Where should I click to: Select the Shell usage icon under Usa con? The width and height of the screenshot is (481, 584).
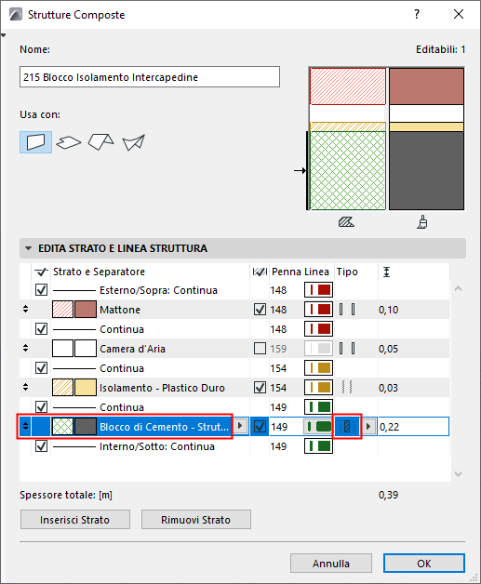pyautogui.click(x=133, y=142)
